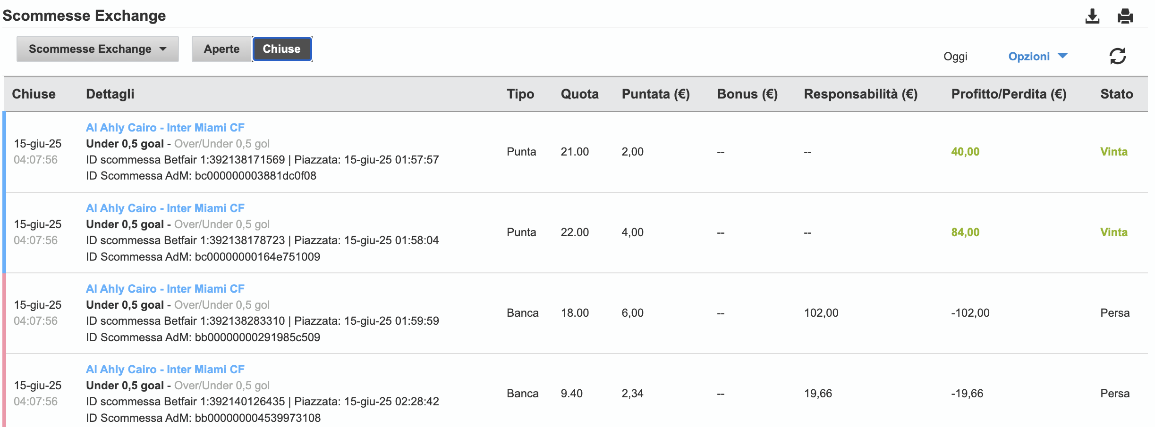Screen dimensions: 1155x427
Task: Open first Al Ahly Cairo - Inter Miami CF link
Action: click(165, 128)
